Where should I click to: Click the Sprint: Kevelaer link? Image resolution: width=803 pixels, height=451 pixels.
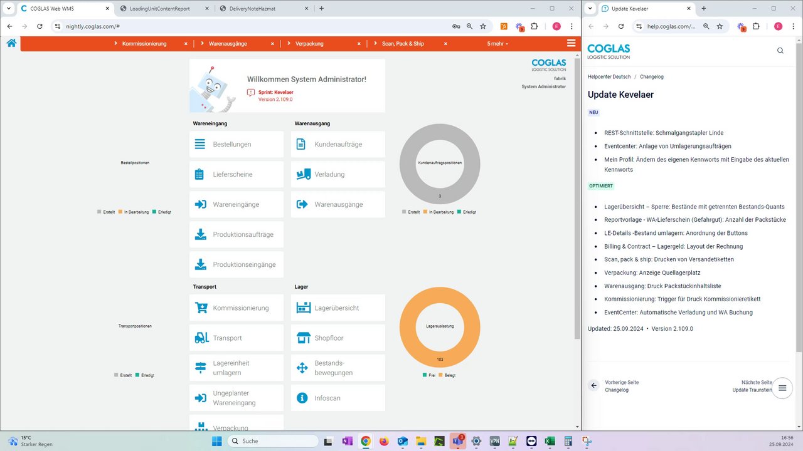276,92
